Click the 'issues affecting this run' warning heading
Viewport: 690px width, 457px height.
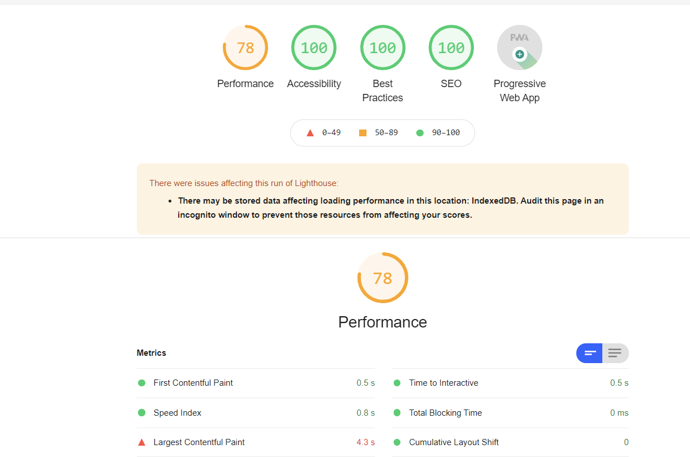point(244,183)
